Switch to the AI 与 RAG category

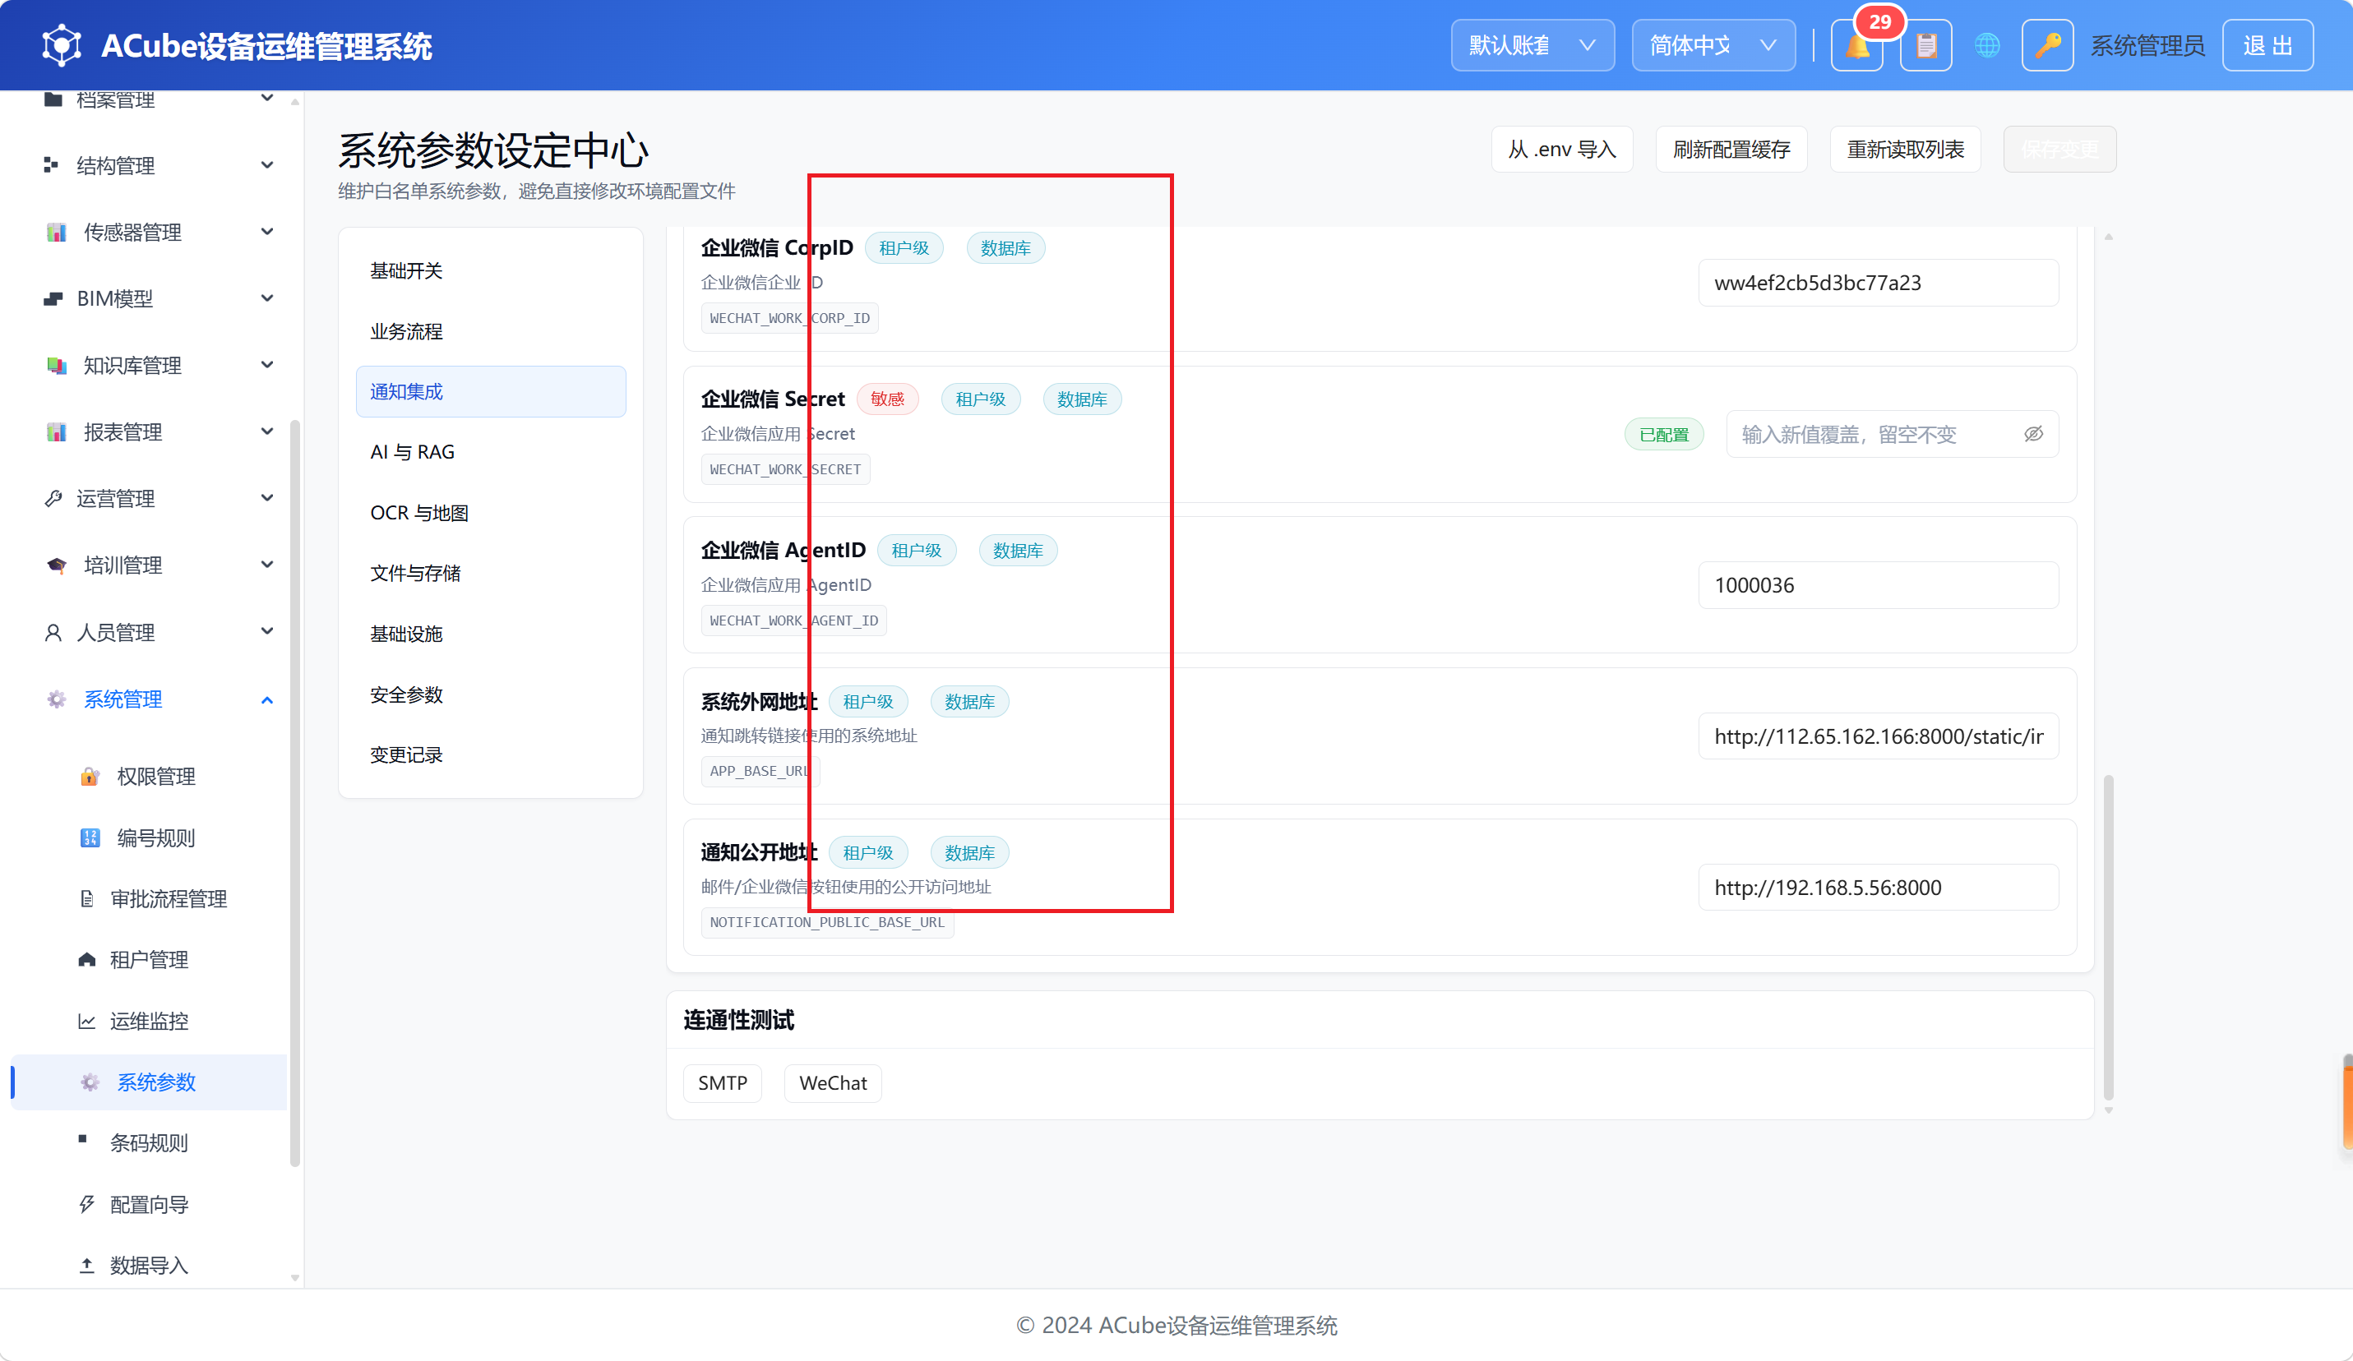click(x=490, y=452)
